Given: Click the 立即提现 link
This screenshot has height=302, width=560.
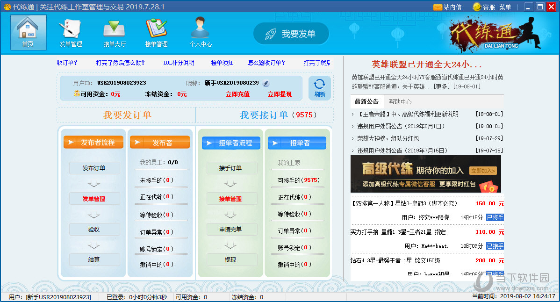Looking at the screenshot, I should point(280,94).
